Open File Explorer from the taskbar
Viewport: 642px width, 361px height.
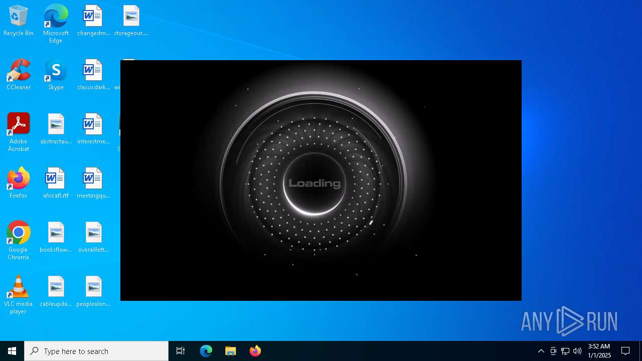coord(231,351)
